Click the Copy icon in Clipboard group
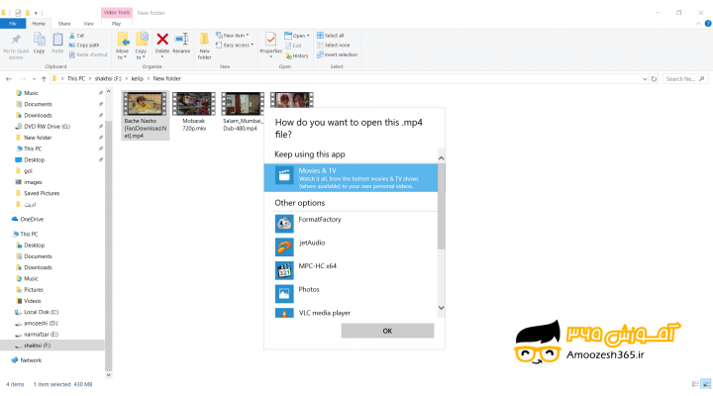The width and height of the screenshot is (713, 396). [x=39, y=40]
